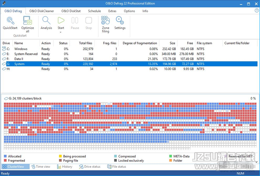Open the help question mark icon
260x176 pixels.
pyautogui.click(x=257, y=10)
